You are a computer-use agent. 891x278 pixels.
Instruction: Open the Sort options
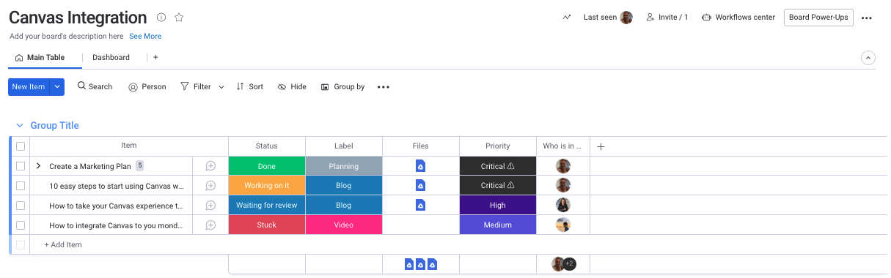coord(250,86)
